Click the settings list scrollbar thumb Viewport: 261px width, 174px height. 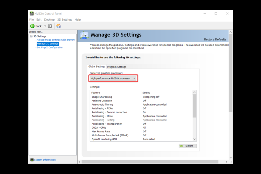(194, 106)
